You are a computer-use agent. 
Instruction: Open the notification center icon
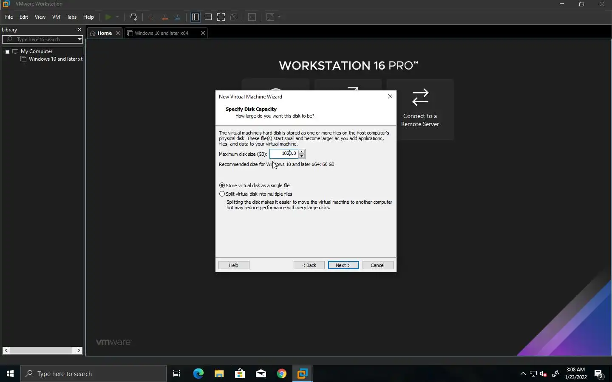[599, 374]
